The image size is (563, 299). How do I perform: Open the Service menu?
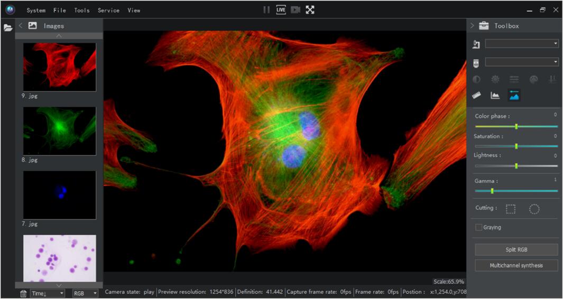tap(108, 10)
